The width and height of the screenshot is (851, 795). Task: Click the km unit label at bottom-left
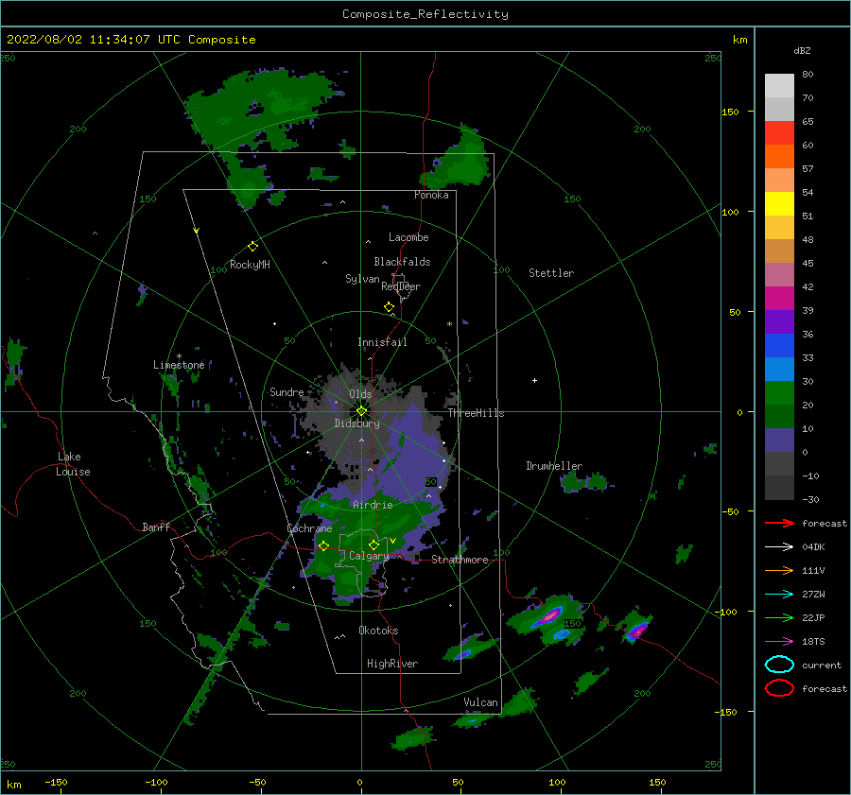pyautogui.click(x=13, y=785)
